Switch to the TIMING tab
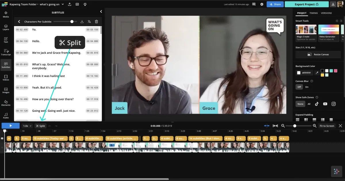345x181 pixels. [x=314, y=13]
